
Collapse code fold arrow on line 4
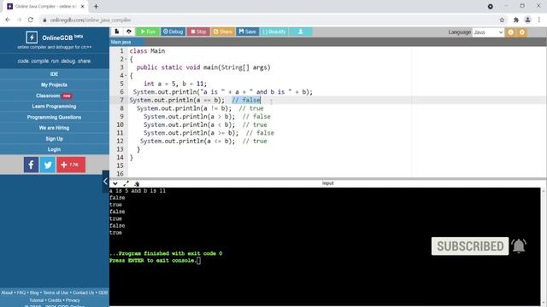pyautogui.click(x=126, y=76)
